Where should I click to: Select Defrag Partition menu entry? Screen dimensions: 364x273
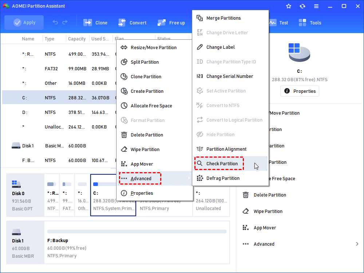223,178
